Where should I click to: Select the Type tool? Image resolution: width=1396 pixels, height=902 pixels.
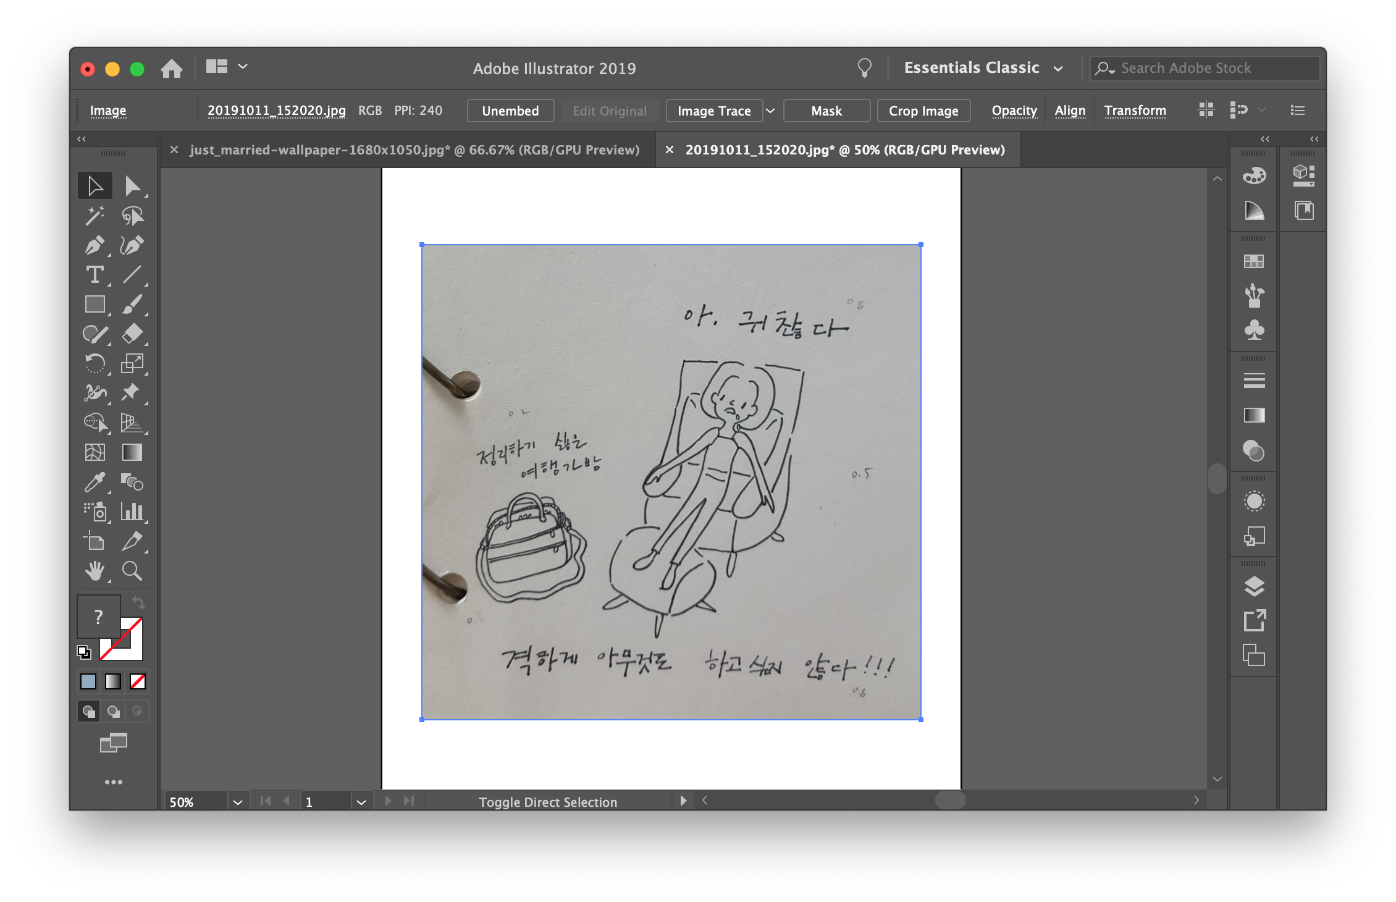click(x=94, y=275)
